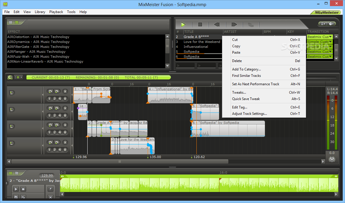Click the playlist output mode icon at top right

pos(323,23)
